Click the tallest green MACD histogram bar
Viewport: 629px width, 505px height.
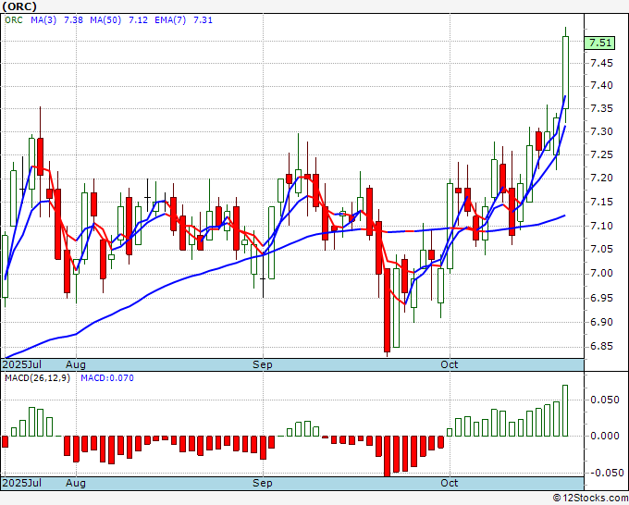pyautogui.click(x=565, y=411)
